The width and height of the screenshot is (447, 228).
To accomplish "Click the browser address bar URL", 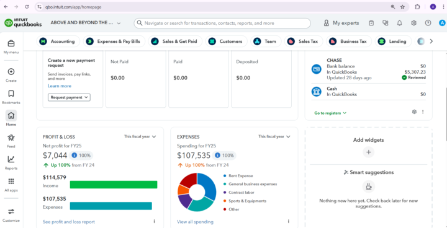I will pos(73,7).
